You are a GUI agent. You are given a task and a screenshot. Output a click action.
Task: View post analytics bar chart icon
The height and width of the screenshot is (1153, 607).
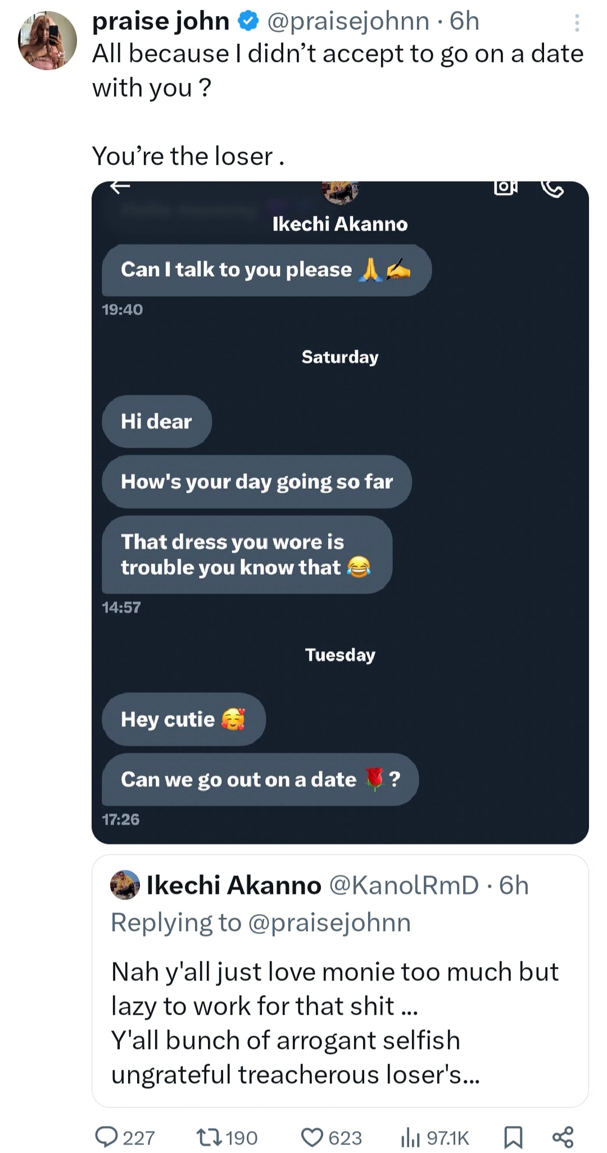click(410, 1137)
